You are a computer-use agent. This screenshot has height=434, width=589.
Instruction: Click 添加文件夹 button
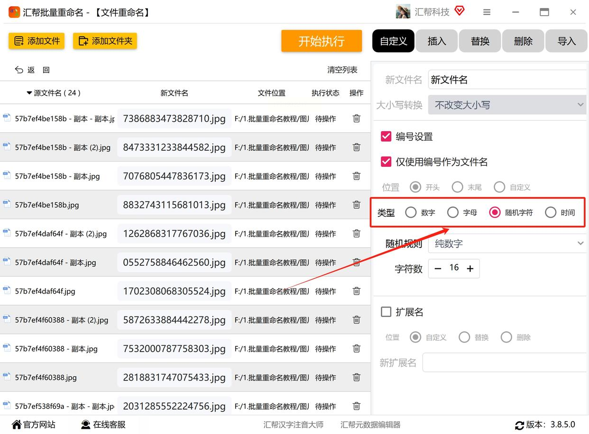point(105,41)
